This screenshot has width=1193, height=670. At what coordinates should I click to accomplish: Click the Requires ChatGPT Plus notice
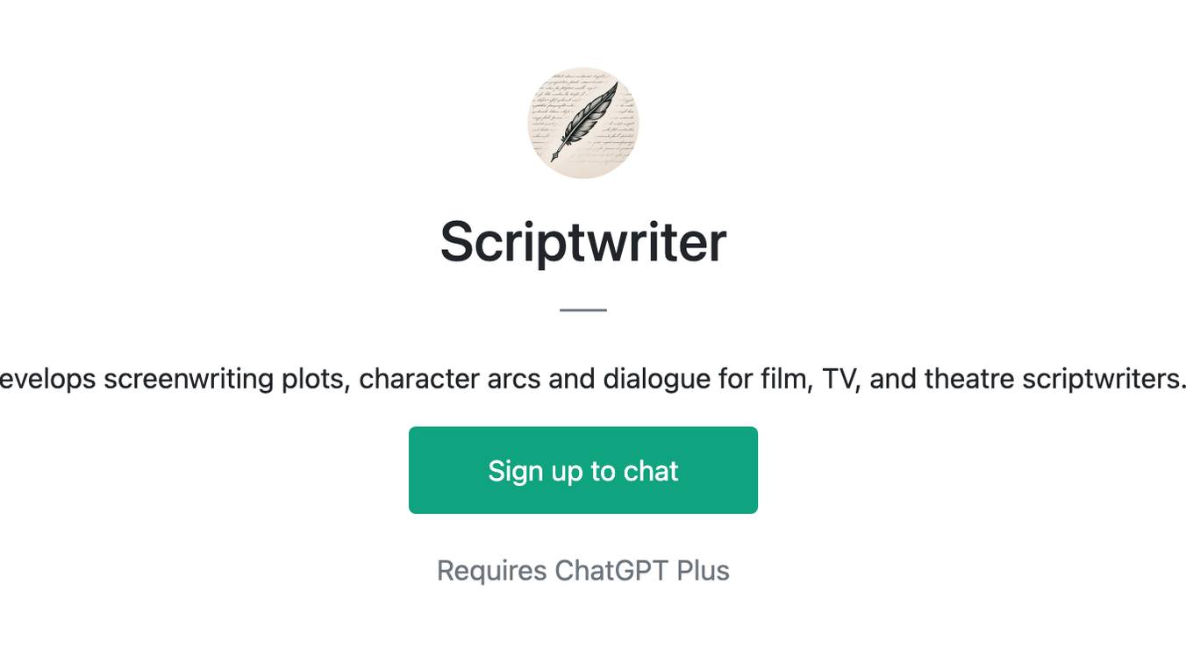(x=583, y=570)
